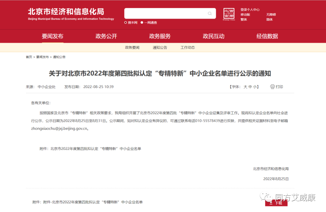Open attachment 附件-北京市2022年度第四批拟认定 名单 link
326x212 pixels.
(93, 202)
